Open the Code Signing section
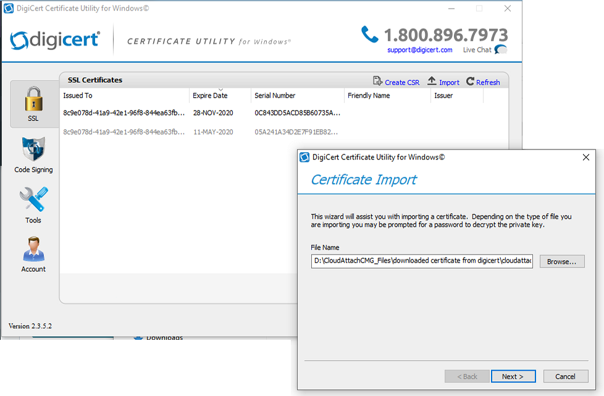The width and height of the screenshot is (604, 396). [33, 155]
